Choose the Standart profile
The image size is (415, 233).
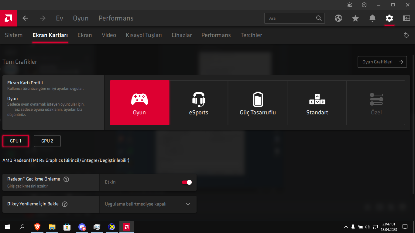[317, 103]
